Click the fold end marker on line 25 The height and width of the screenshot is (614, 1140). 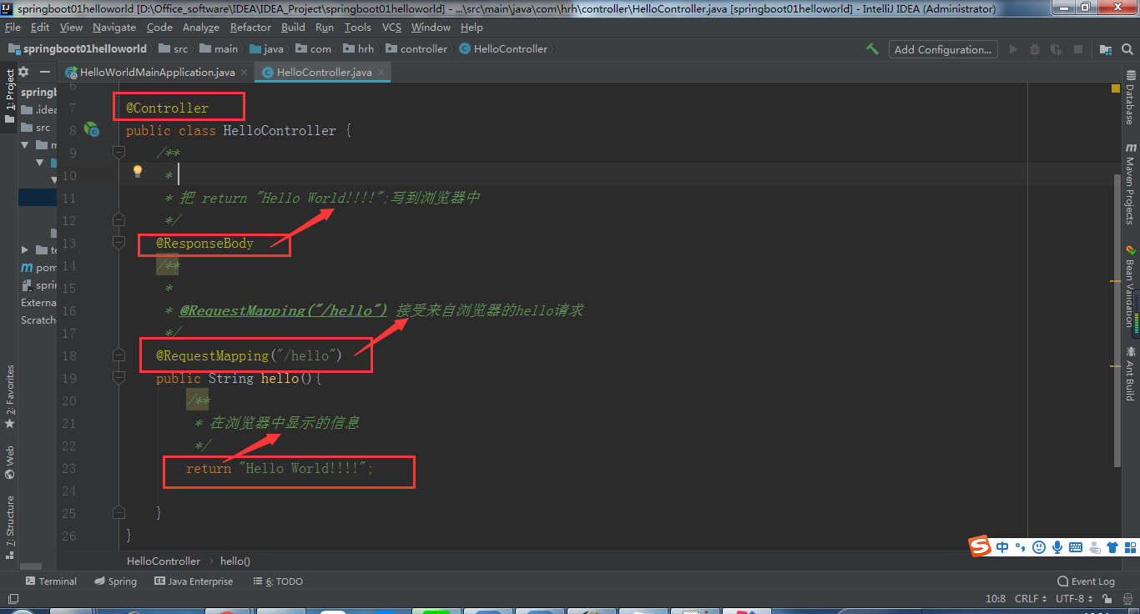point(119,513)
